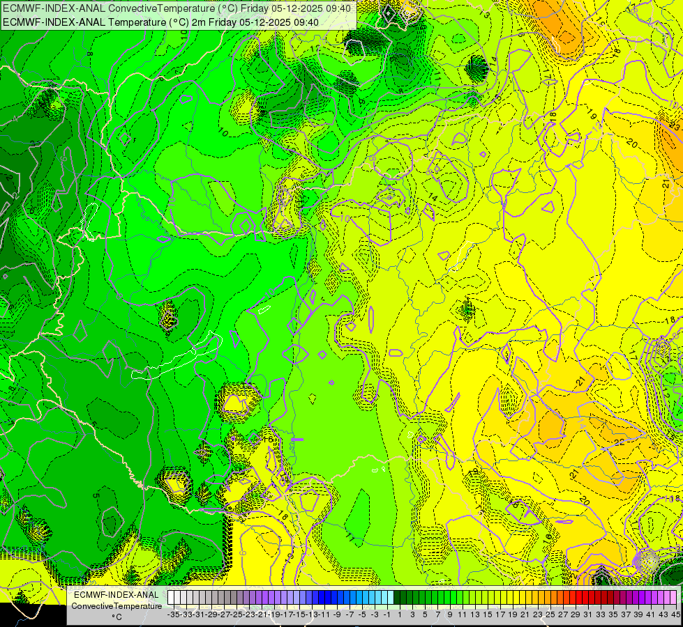Click the legend scale value 35
This screenshot has width=683, height=627.
click(613, 614)
